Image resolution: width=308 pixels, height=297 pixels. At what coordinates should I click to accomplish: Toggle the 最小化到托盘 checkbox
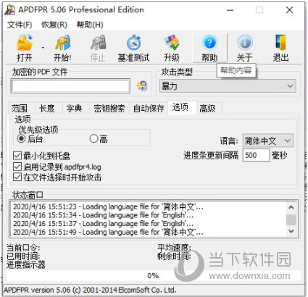17,156
